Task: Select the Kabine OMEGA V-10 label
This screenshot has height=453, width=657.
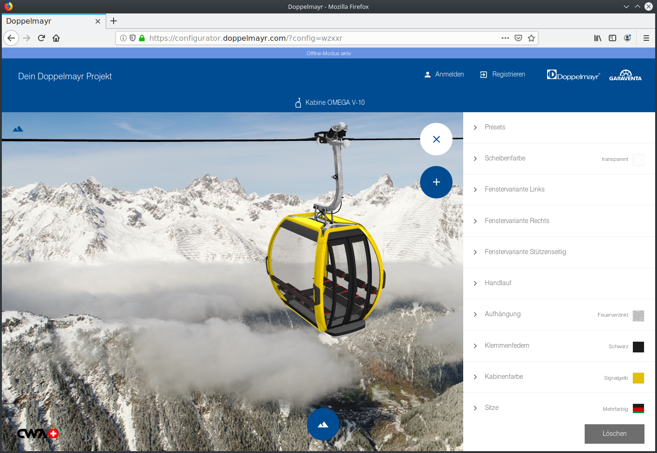Action: [x=335, y=102]
